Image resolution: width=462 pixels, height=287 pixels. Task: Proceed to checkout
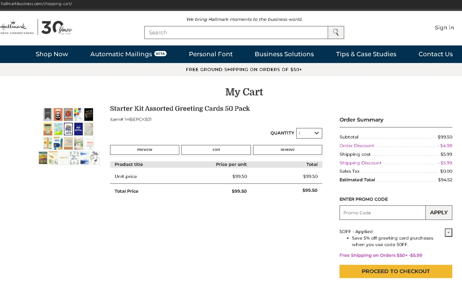pos(396,271)
